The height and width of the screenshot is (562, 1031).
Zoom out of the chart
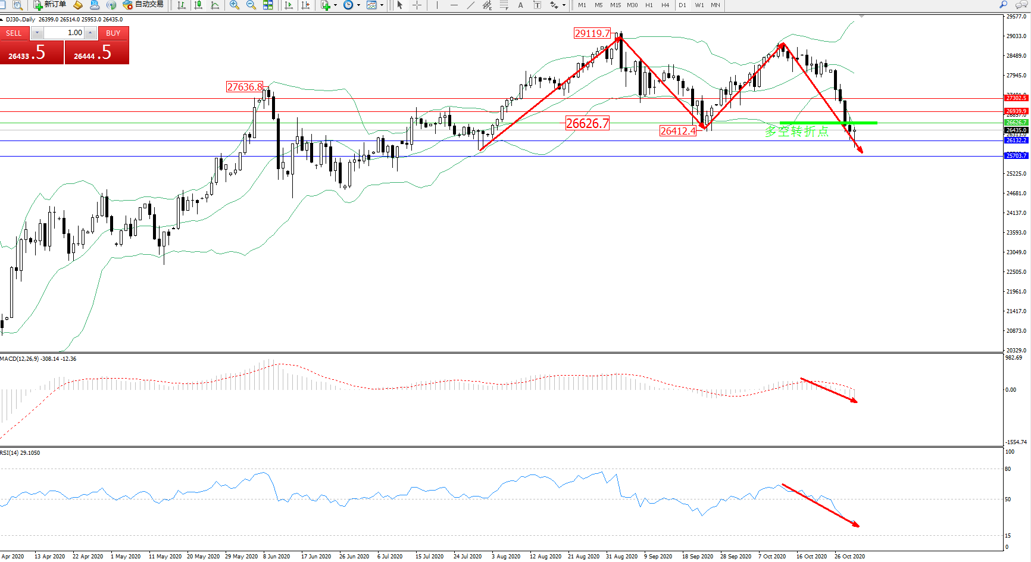pos(251,5)
